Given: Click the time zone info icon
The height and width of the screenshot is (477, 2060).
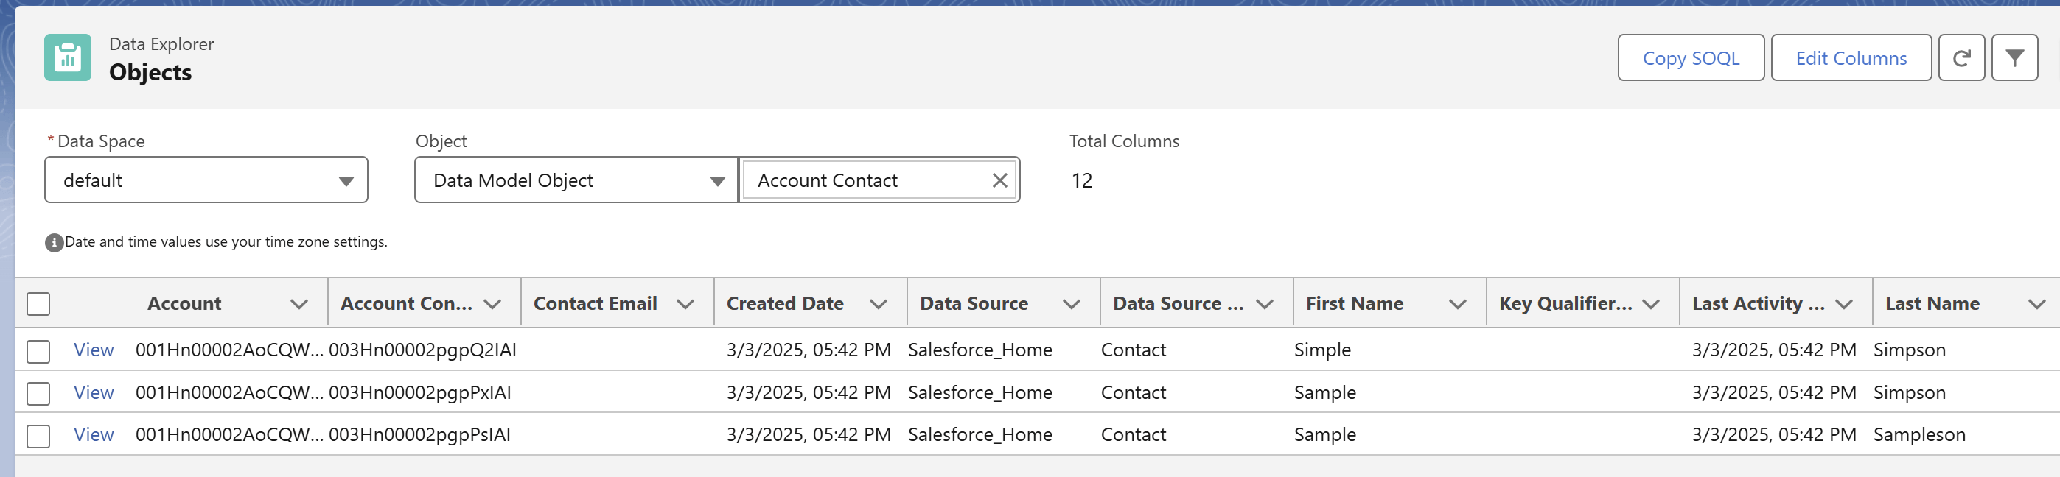Looking at the screenshot, I should 54,242.
